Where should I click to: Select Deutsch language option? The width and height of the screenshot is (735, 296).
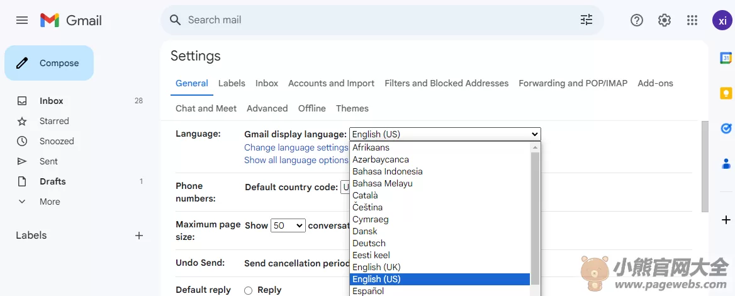click(440, 244)
